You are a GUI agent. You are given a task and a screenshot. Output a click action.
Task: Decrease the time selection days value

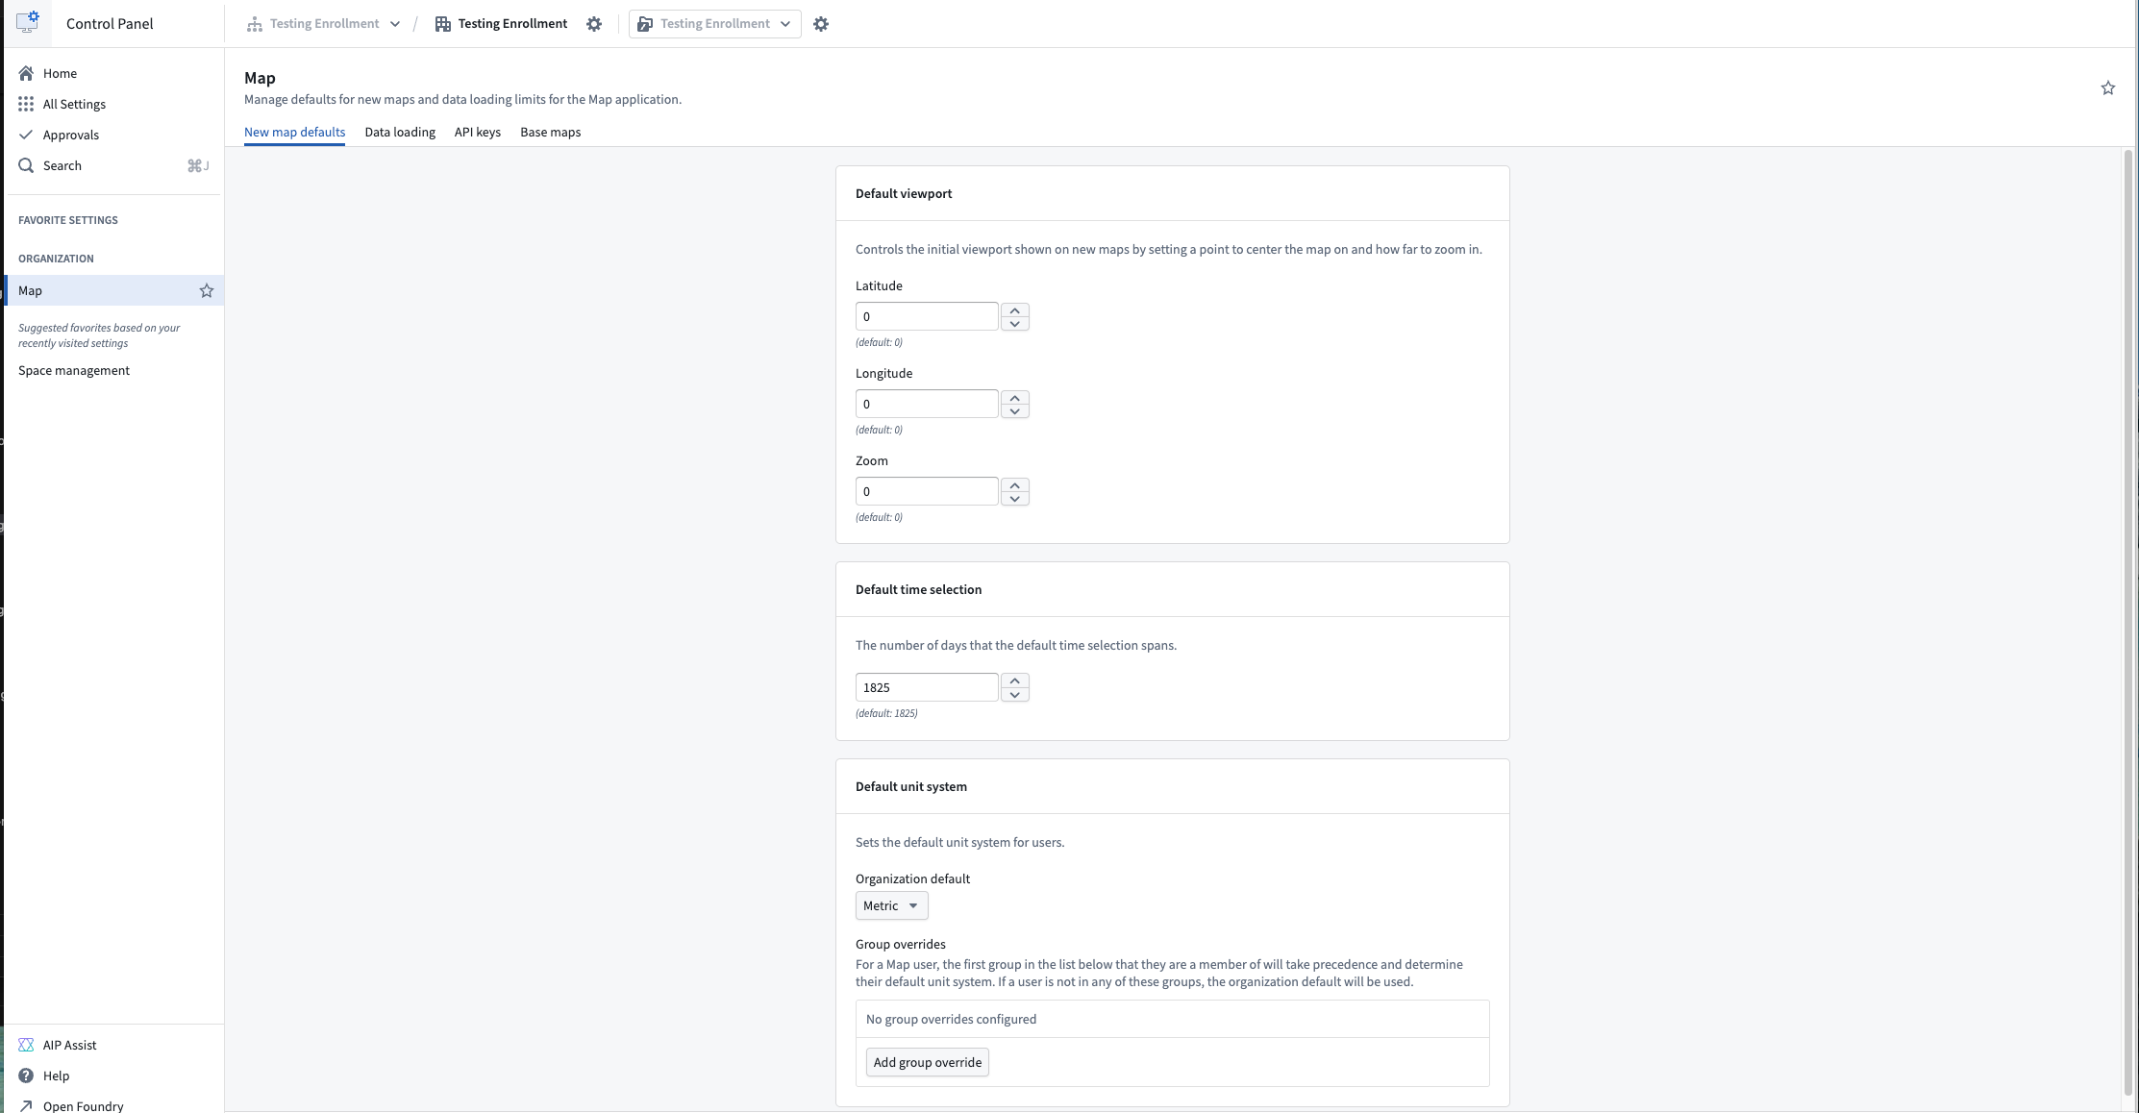(1015, 695)
